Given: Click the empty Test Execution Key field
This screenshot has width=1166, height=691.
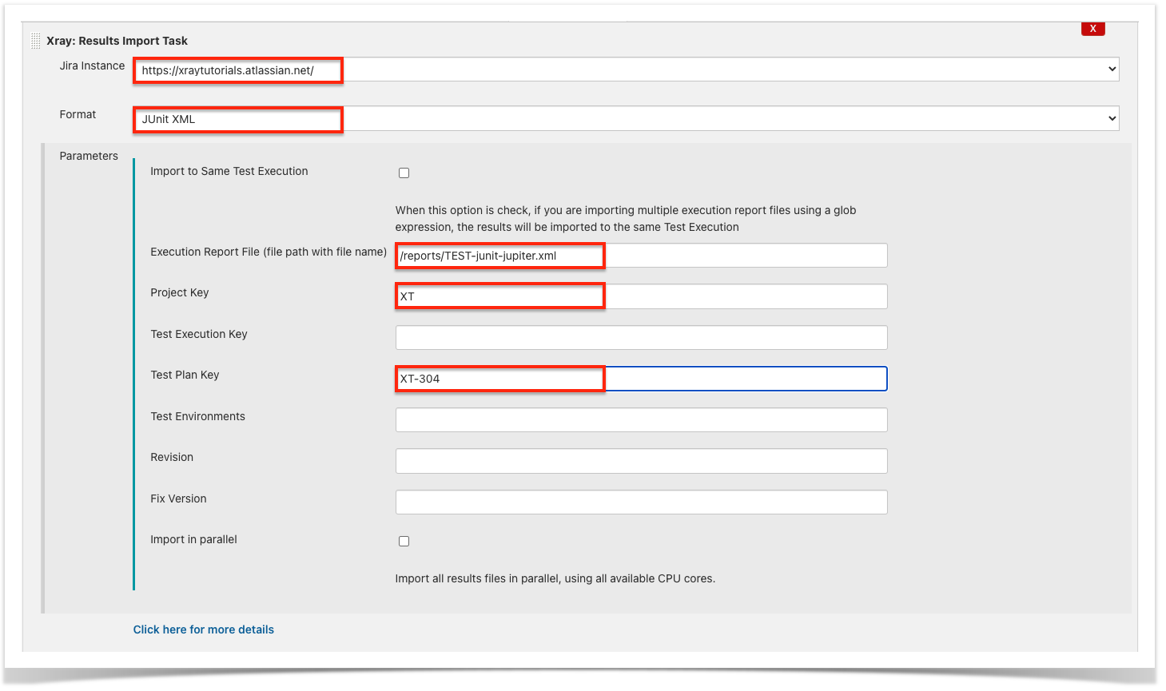Looking at the screenshot, I should 641,337.
